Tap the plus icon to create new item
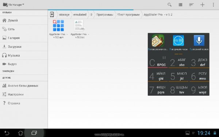 point(202,5)
